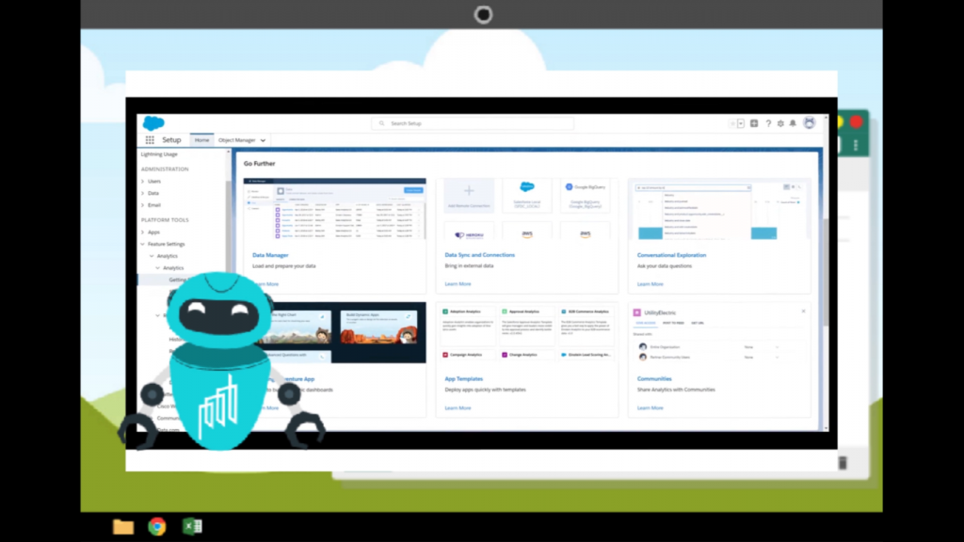Open the Communities link
The height and width of the screenshot is (542, 964).
[654, 379]
